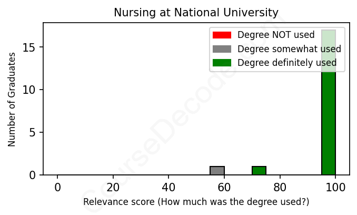Click the x-axis tick label 100
Image resolution: width=357 pixels, height=215 pixels.
click(335, 187)
